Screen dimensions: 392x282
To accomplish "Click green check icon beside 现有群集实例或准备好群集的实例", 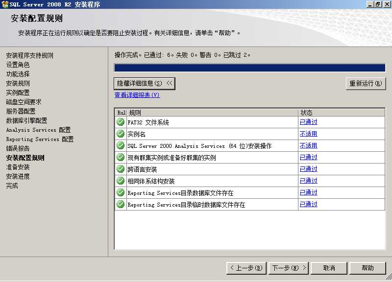I will click(121, 157).
